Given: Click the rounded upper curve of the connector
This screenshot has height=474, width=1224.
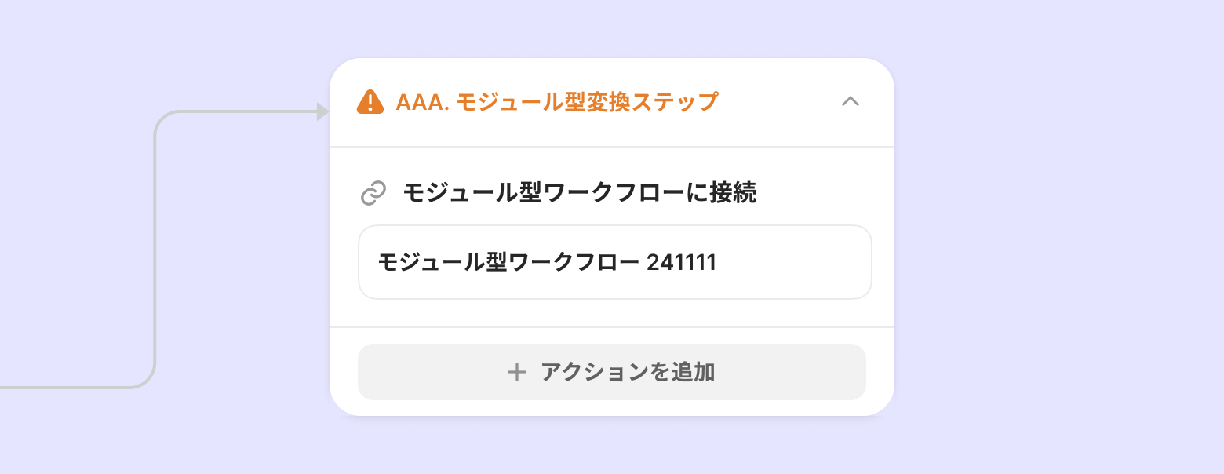Looking at the screenshot, I should point(162,119).
